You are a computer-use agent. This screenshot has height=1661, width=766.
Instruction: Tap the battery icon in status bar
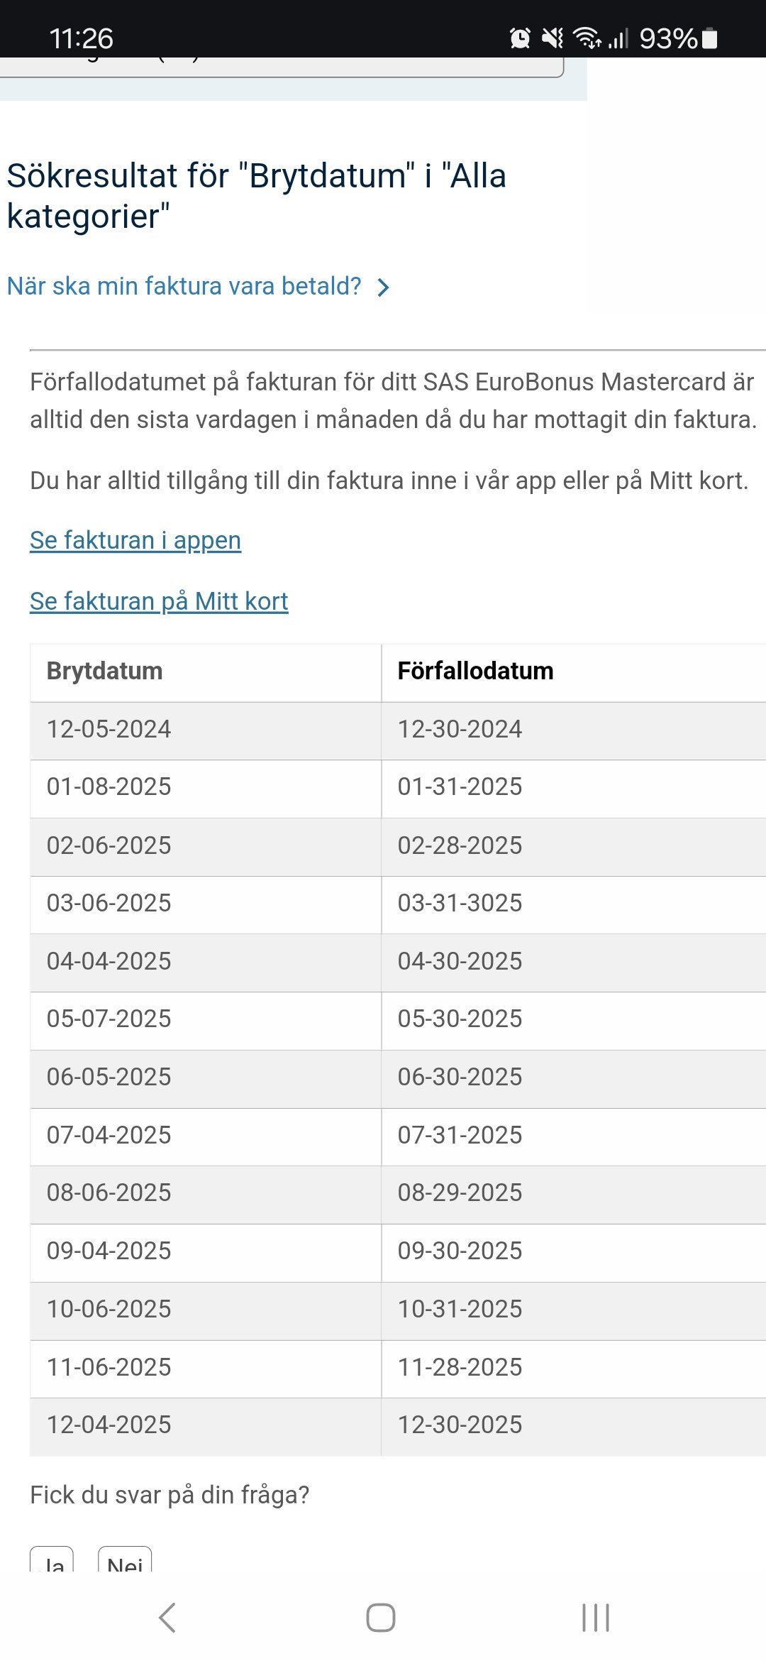click(710, 38)
